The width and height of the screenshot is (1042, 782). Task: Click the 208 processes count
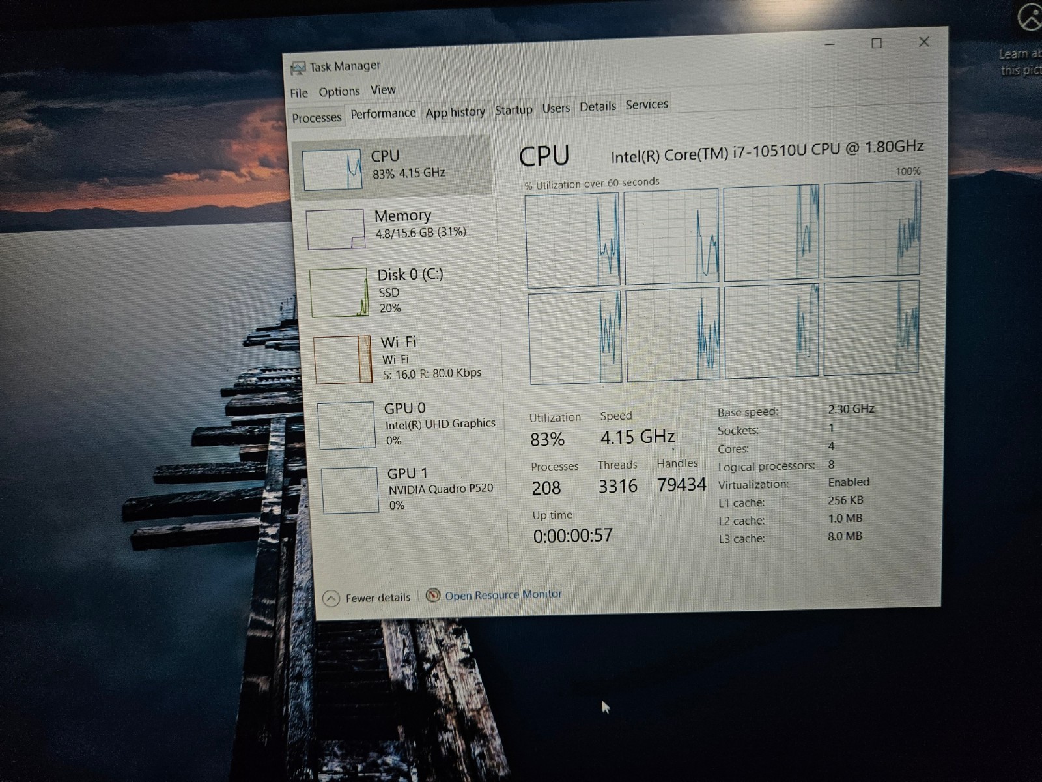(546, 488)
